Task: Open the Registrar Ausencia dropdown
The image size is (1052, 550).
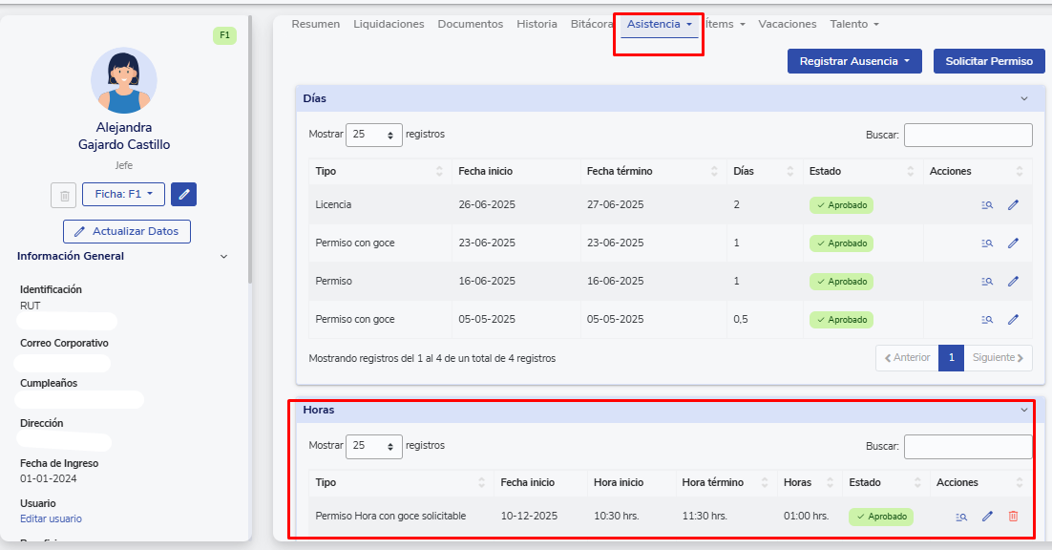Action: pyautogui.click(x=854, y=61)
